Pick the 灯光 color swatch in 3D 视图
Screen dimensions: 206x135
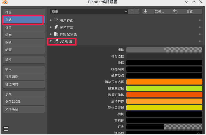click(x=164, y=127)
